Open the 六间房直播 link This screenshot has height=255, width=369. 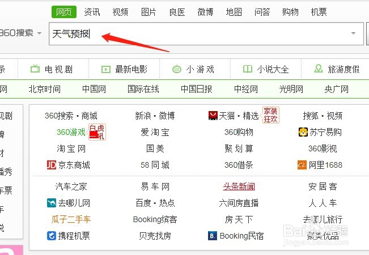[x=239, y=203]
